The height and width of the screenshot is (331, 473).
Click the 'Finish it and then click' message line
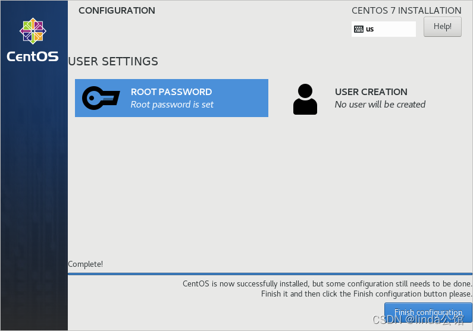[367, 294]
